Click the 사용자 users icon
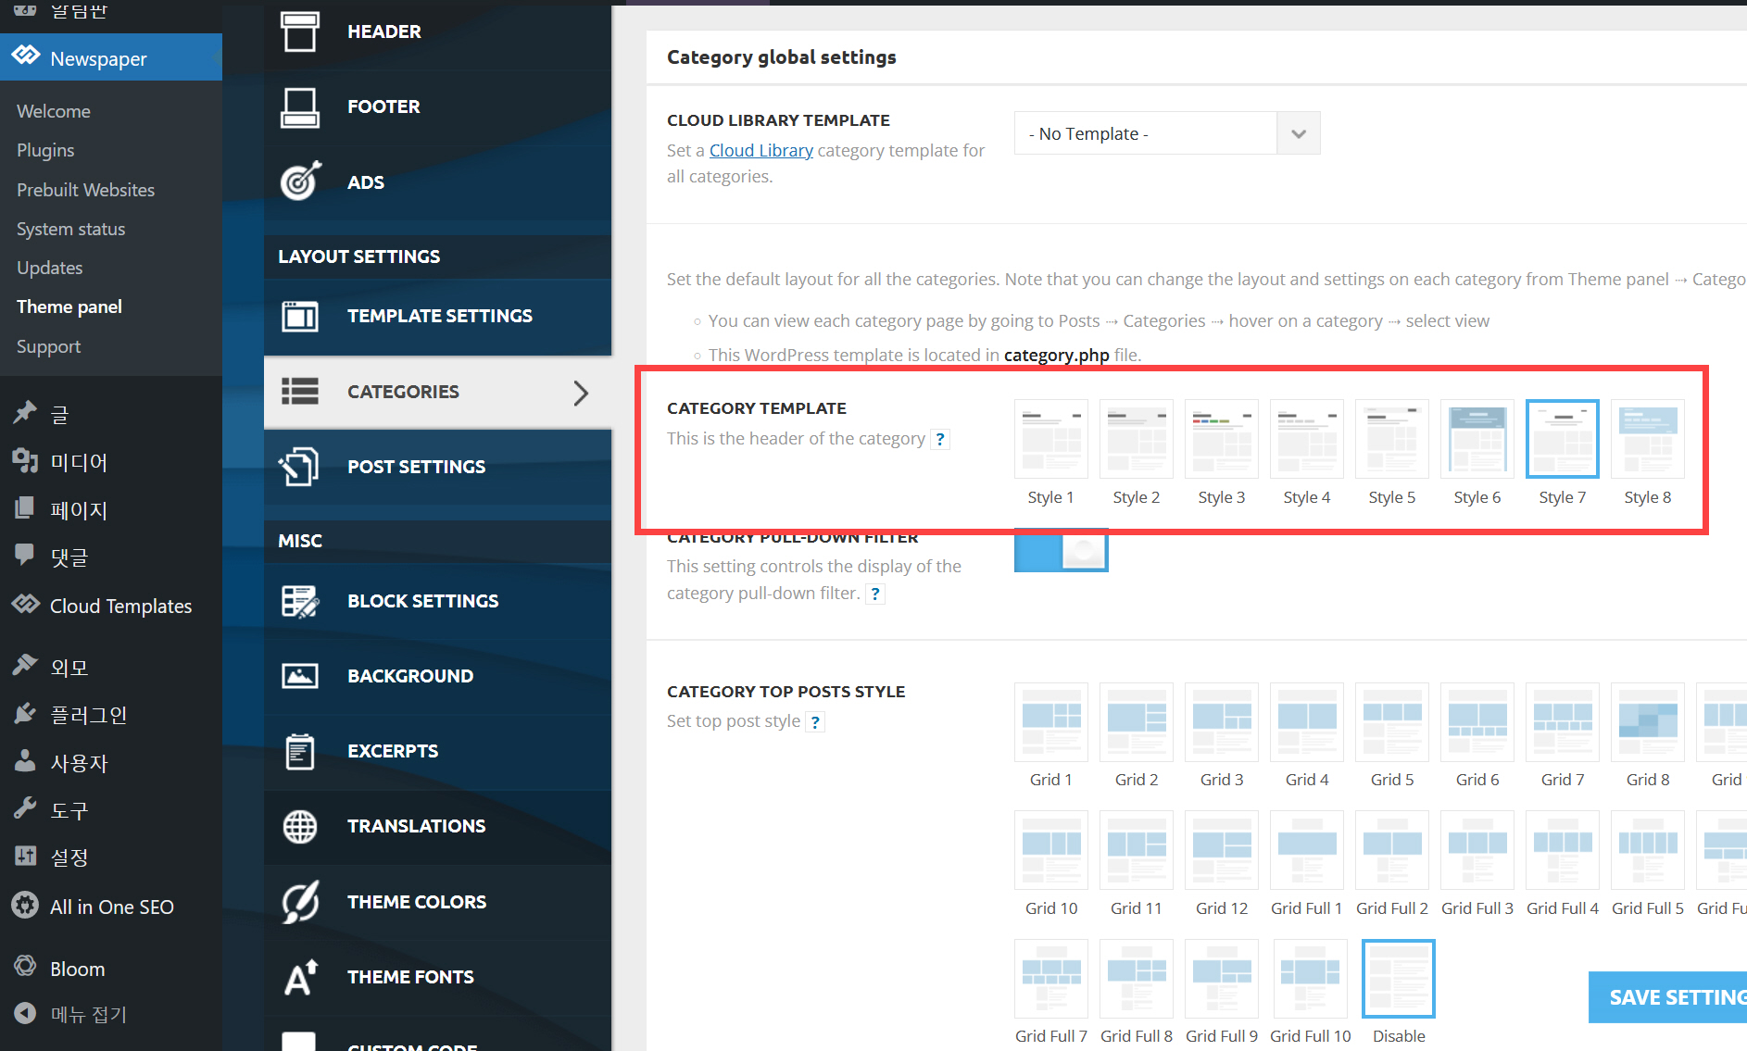The image size is (1747, 1051). (x=25, y=761)
